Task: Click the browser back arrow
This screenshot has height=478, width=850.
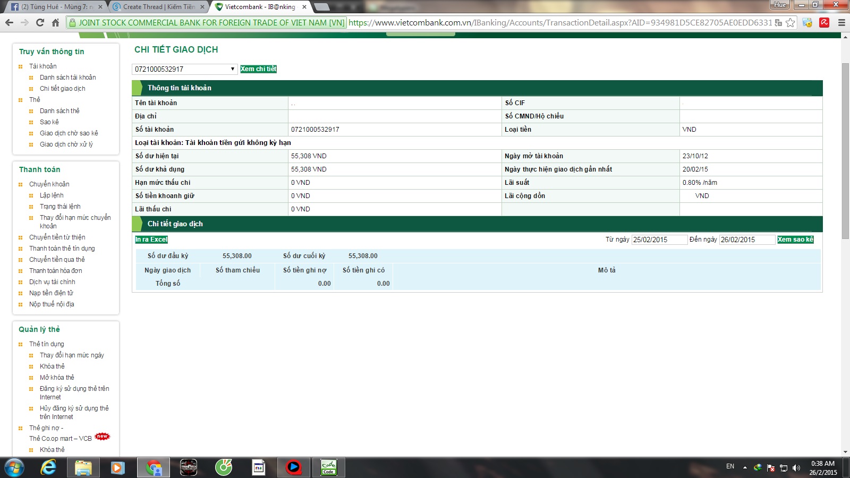Action: 9,23
